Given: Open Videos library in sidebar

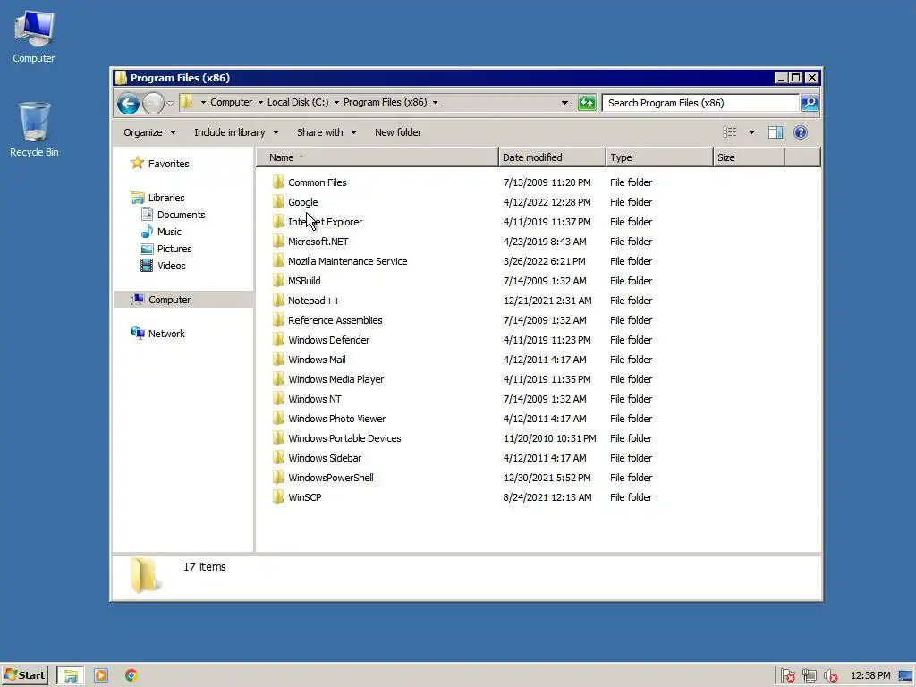Looking at the screenshot, I should 171,266.
